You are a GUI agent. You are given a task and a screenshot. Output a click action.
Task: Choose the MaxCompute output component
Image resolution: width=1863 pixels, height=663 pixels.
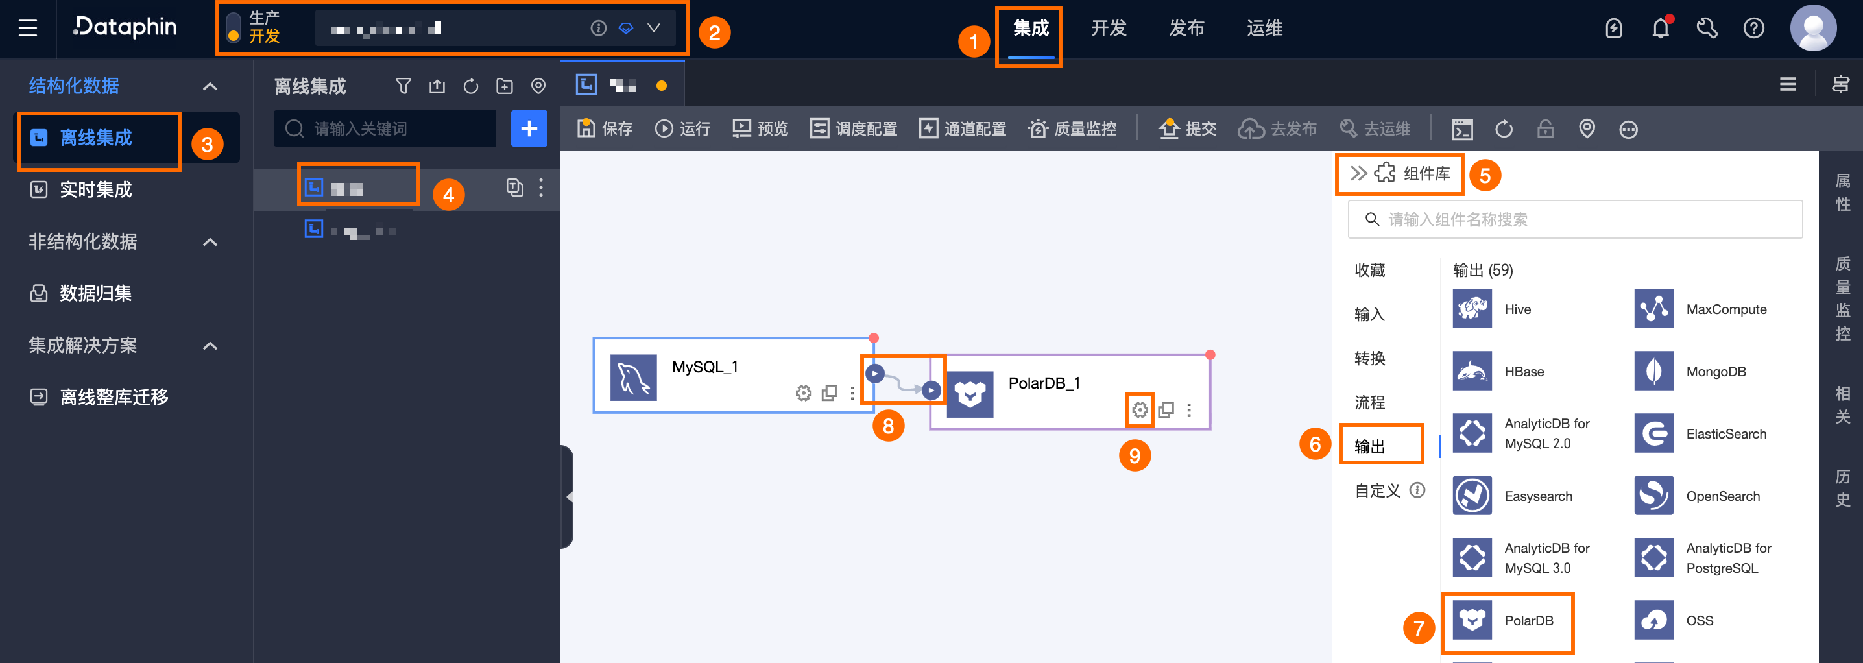(1701, 309)
